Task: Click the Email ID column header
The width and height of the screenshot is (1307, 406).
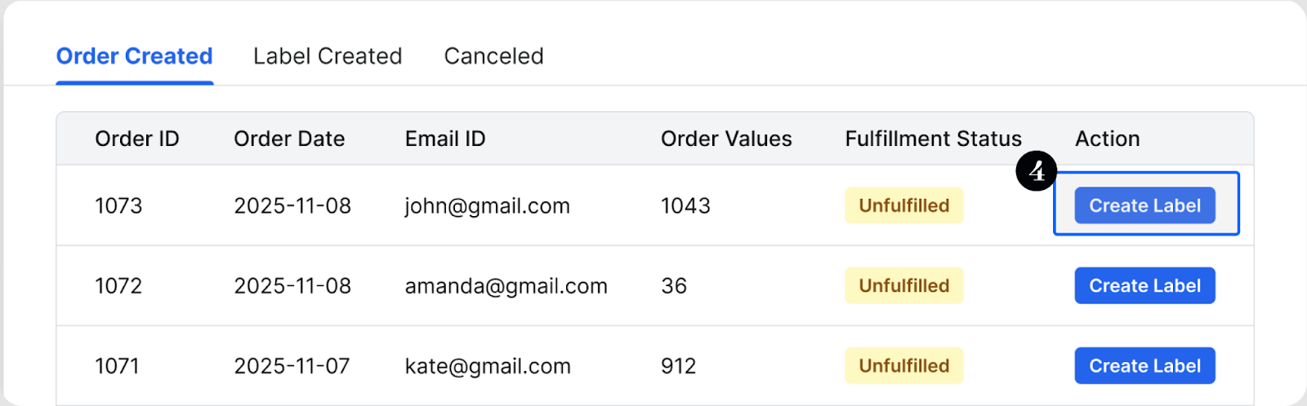Action: click(445, 139)
